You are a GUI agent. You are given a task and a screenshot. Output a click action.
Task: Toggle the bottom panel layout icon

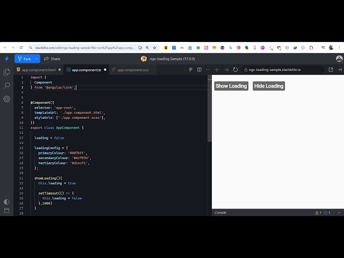tap(6, 211)
